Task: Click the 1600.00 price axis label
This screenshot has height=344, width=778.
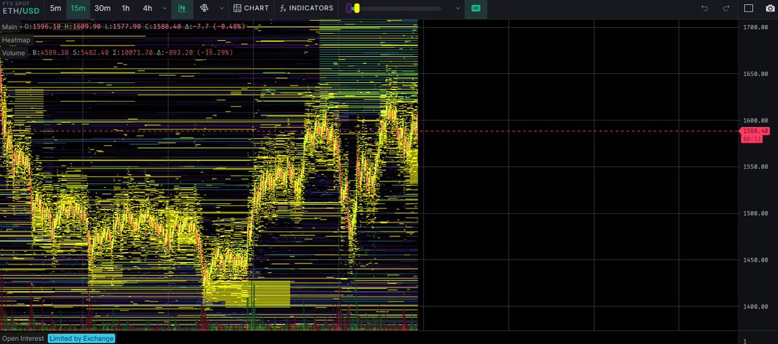Action: tap(755, 120)
